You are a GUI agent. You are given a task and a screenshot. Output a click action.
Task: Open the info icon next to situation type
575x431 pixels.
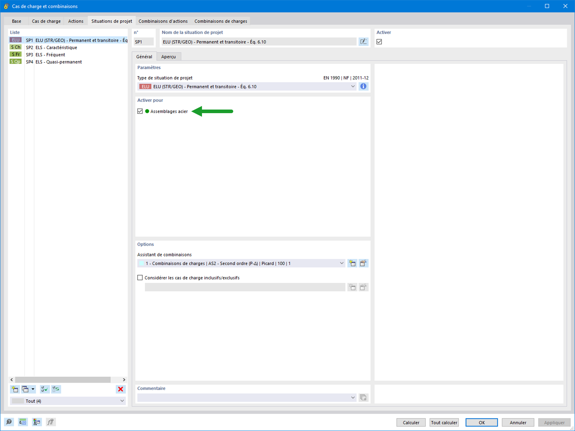click(363, 86)
